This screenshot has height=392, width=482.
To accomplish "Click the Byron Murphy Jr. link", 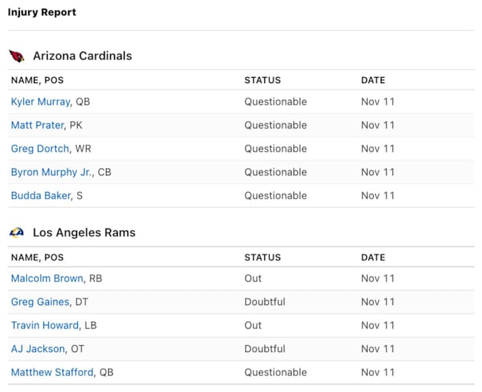I will 52,172.
